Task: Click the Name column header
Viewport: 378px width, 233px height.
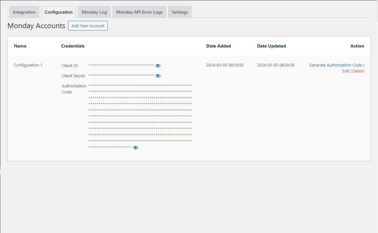Action: (x=20, y=46)
